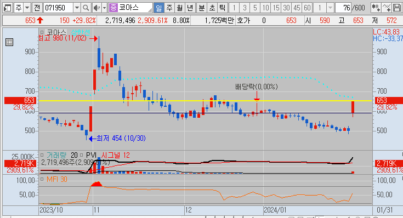Toggle the 거래량 volume indicator checkbox
This screenshot has width=403, height=218.
[x=42, y=156]
